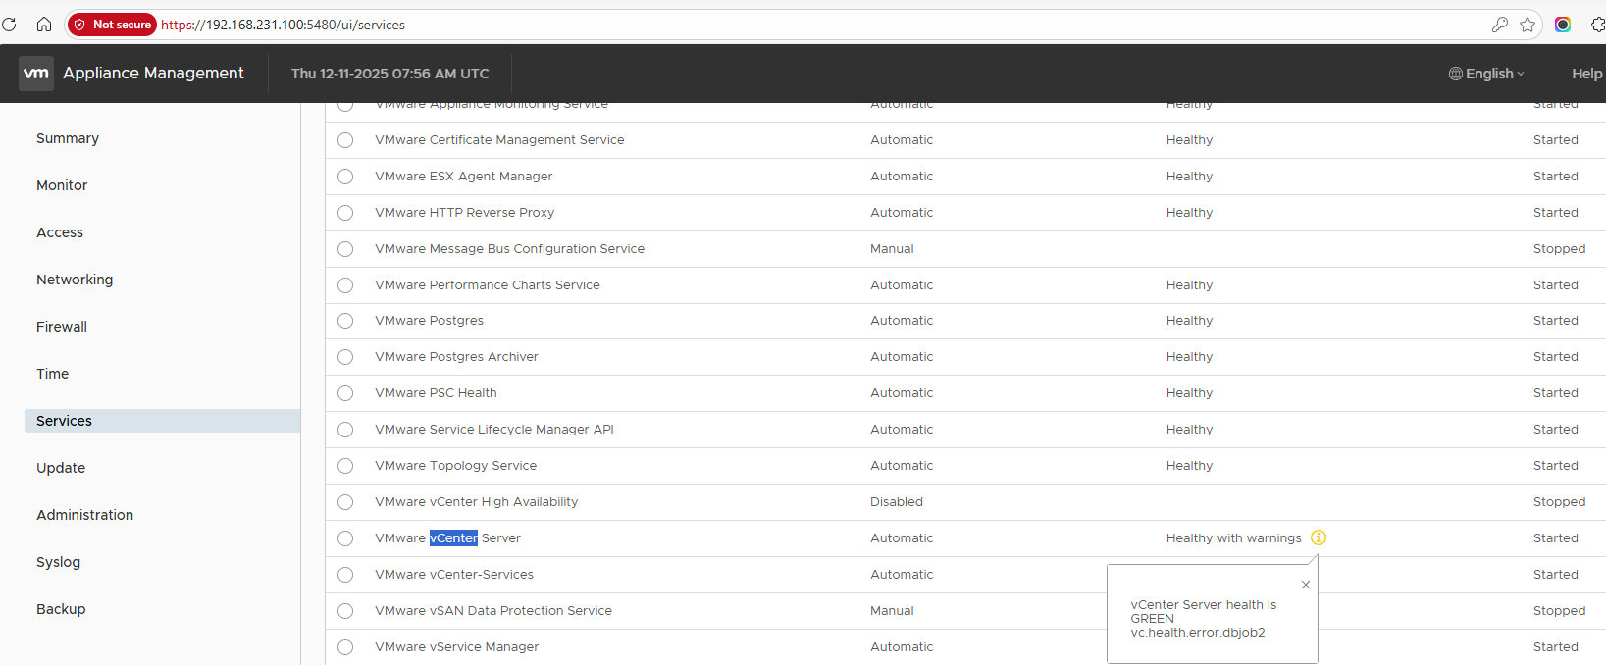Click Stopped state of vSAN Data Protection

1559,611
